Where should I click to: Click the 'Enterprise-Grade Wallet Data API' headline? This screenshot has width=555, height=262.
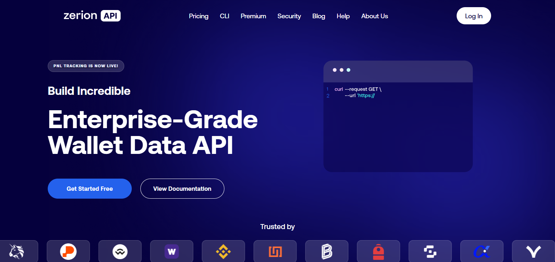click(x=153, y=133)
